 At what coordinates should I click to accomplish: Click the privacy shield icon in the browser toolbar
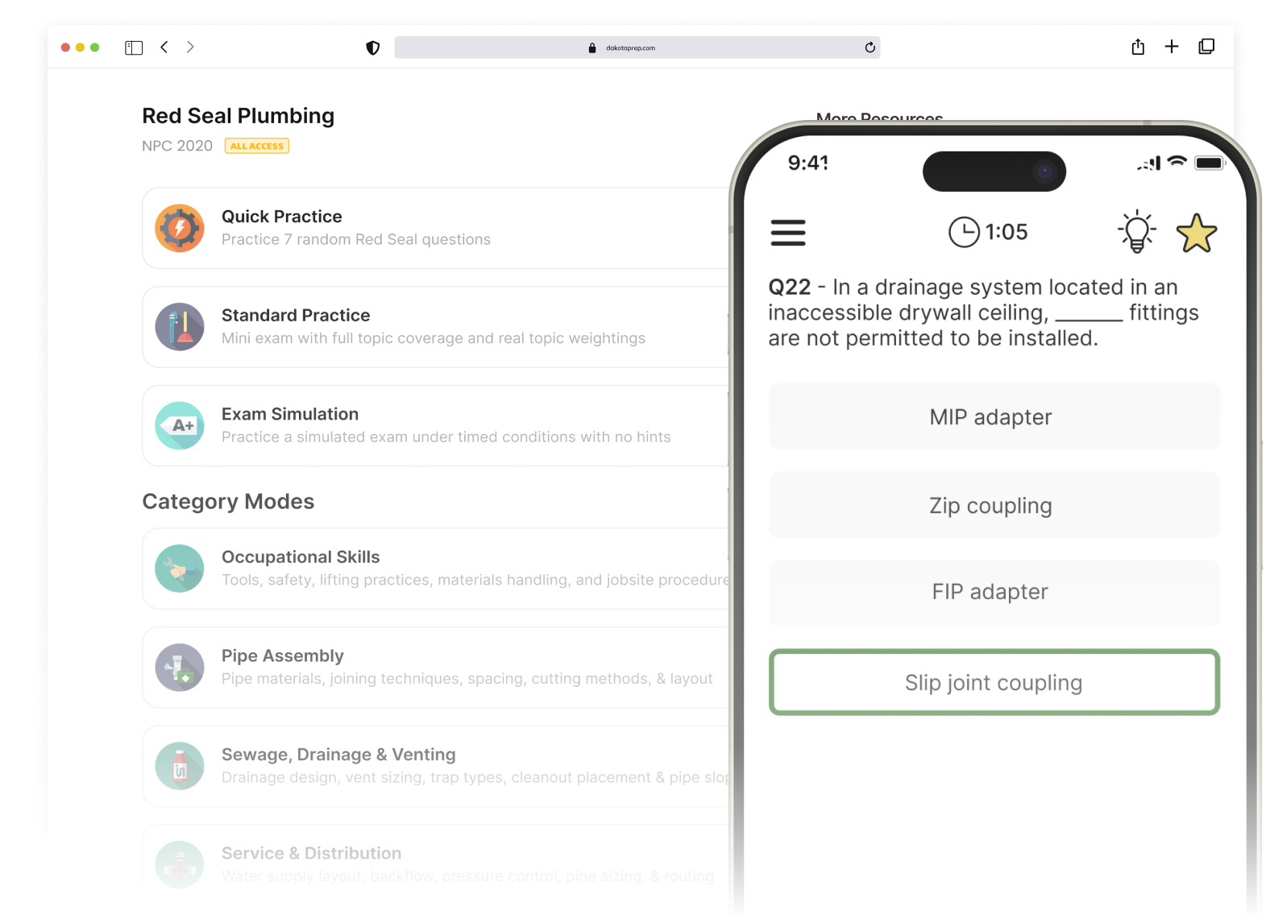coord(372,48)
